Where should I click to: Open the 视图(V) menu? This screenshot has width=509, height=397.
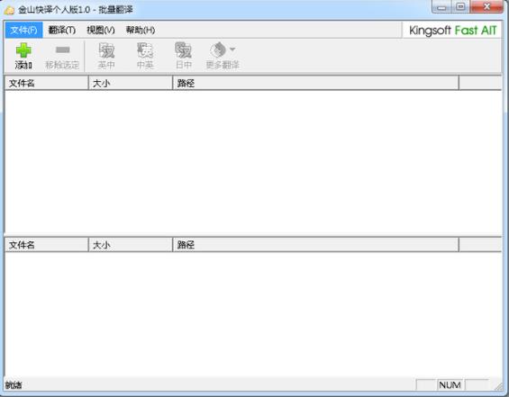(101, 31)
